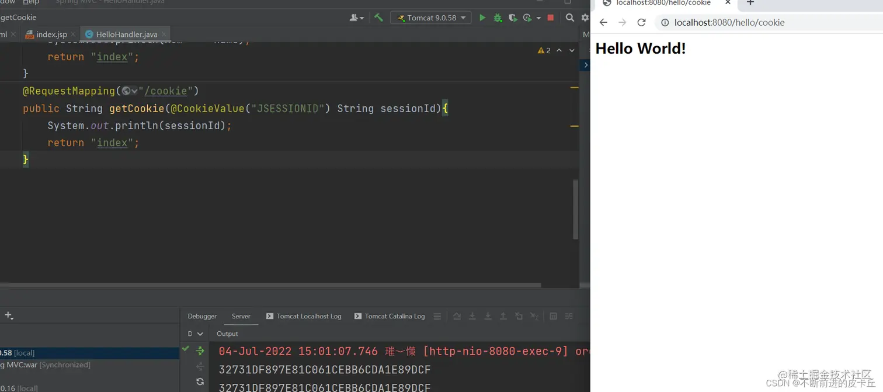Build project with the green hammer icon
The image size is (883, 392).
(378, 18)
